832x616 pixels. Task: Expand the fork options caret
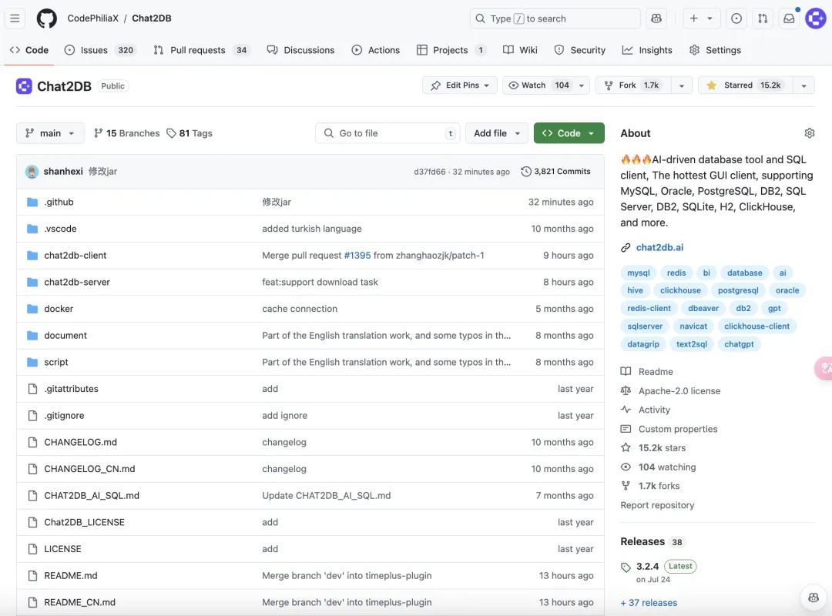(x=682, y=85)
